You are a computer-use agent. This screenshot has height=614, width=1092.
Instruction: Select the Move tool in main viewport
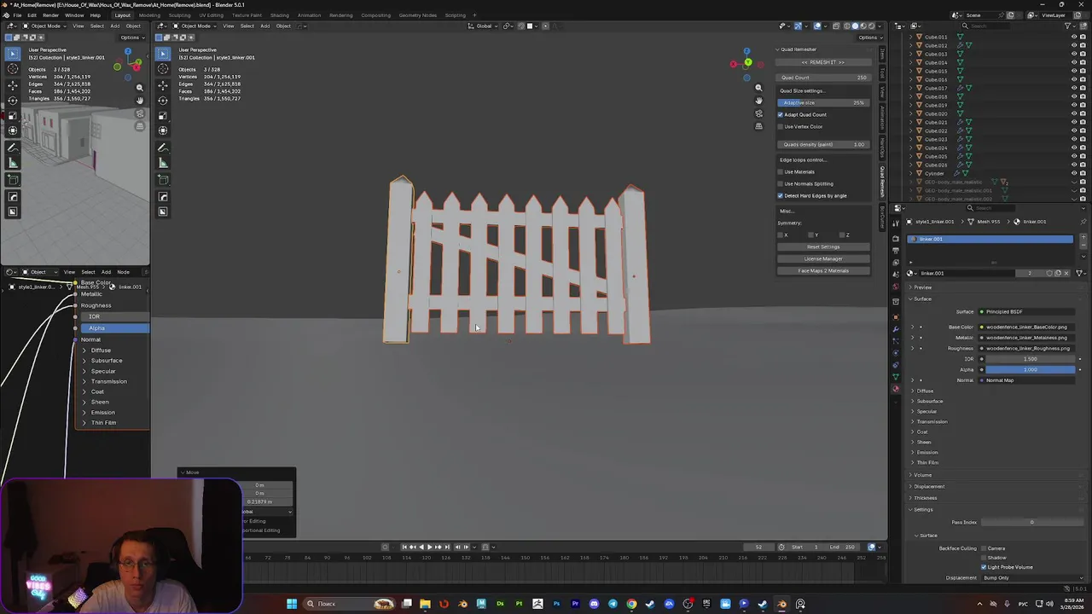coord(163,85)
